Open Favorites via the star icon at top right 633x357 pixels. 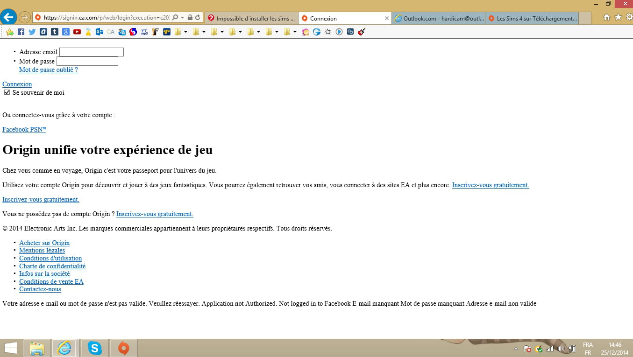point(618,17)
